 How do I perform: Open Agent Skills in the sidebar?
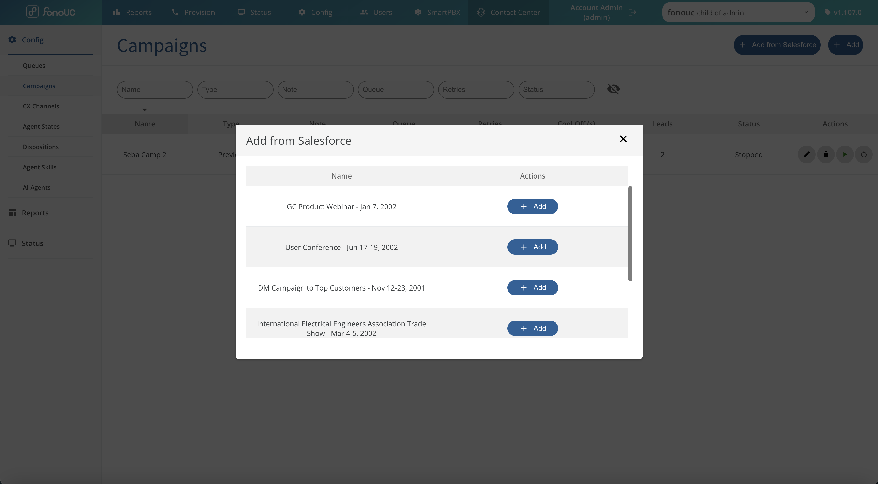pyautogui.click(x=40, y=167)
